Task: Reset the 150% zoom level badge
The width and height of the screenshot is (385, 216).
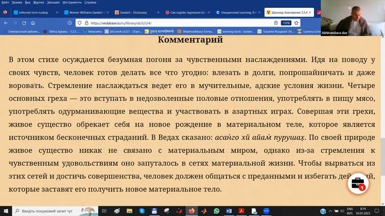Action: click(x=286, y=23)
